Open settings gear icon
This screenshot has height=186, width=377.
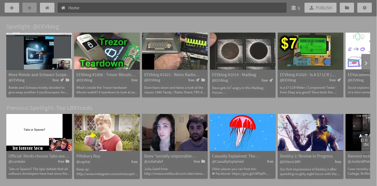(364, 8)
